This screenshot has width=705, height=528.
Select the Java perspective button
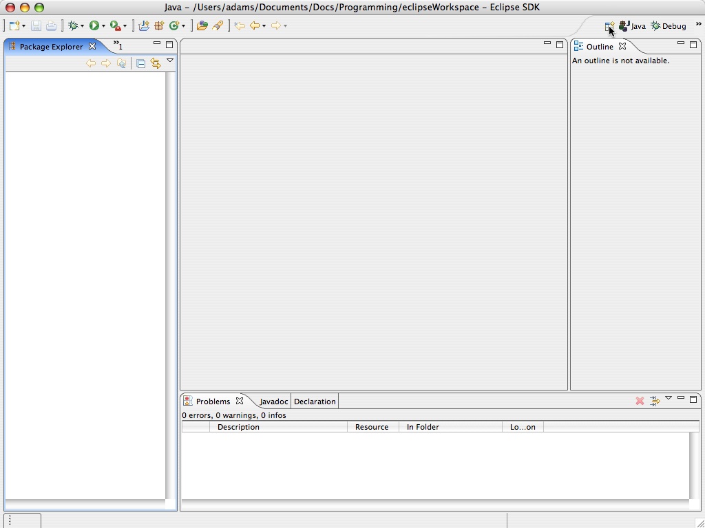tap(632, 26)
